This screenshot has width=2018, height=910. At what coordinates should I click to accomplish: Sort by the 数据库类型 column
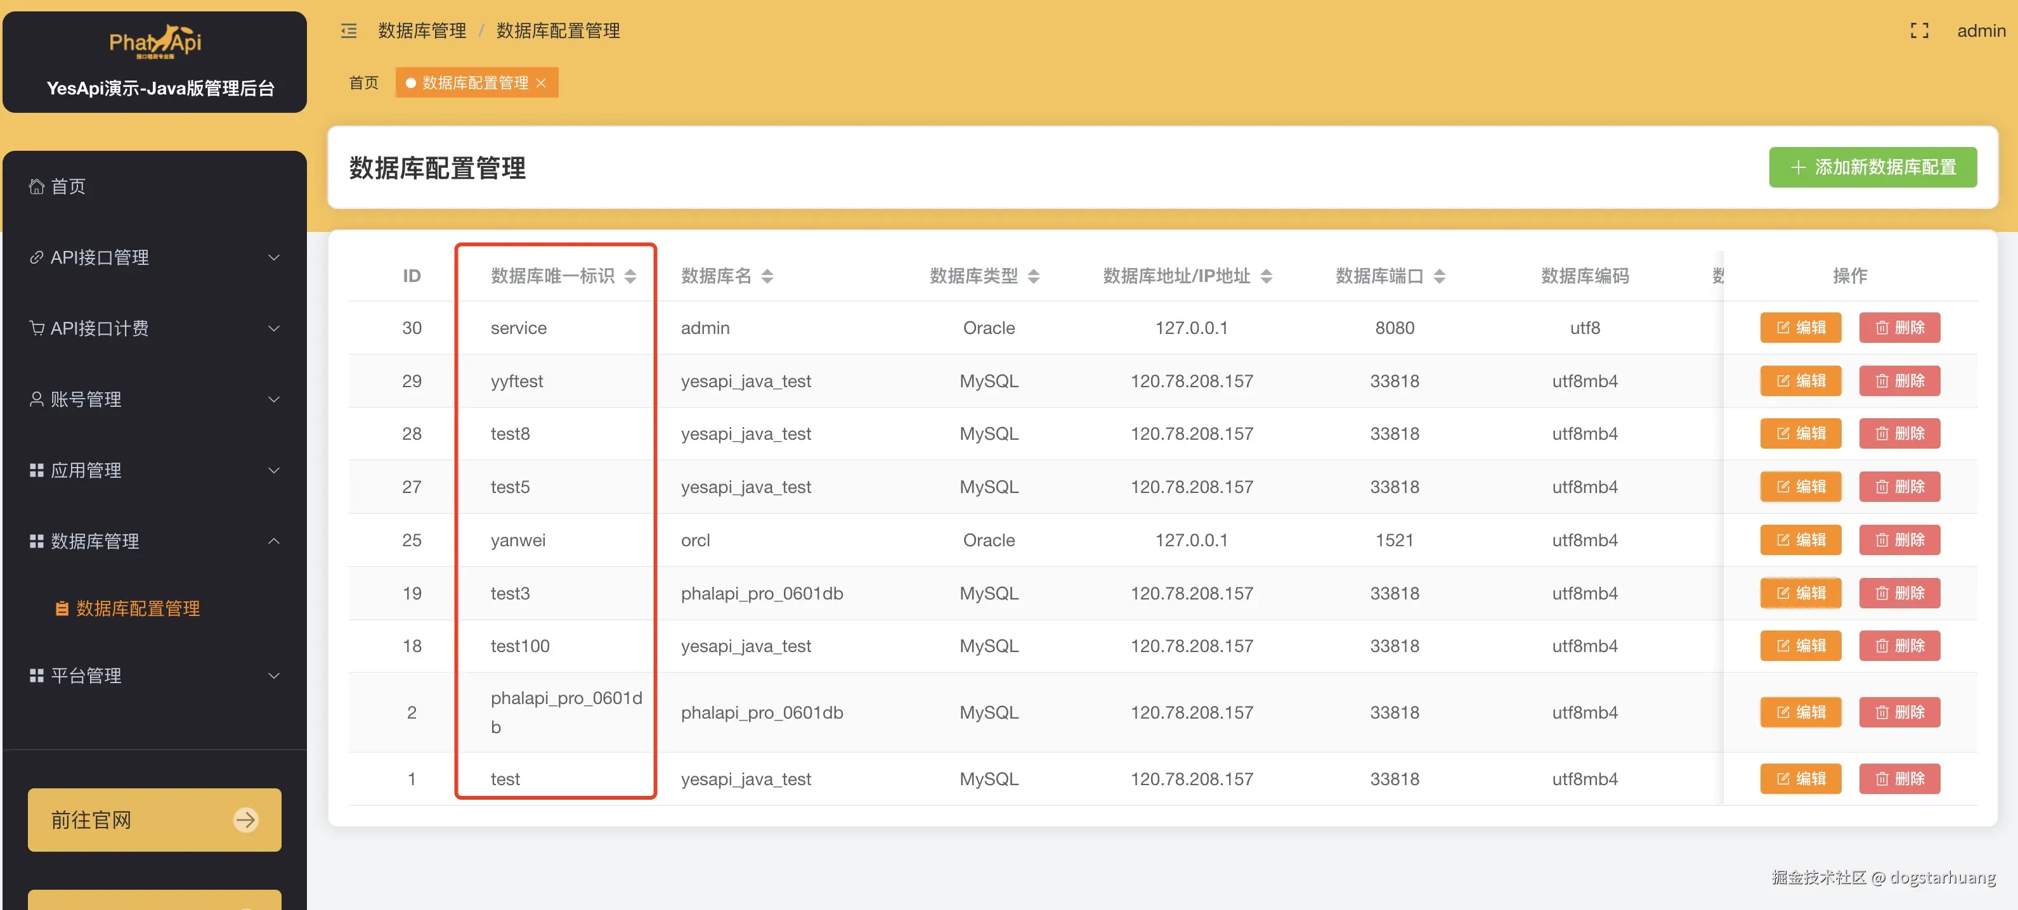point(1033,276)
